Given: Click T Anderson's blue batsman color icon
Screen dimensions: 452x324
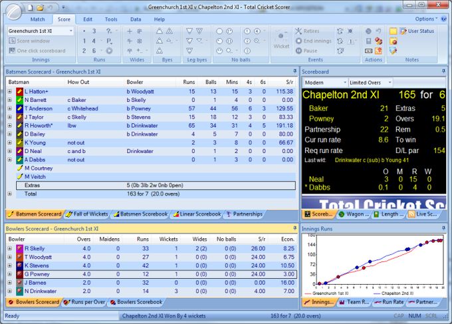Looking at the screenshot, I should pos(21,108).
